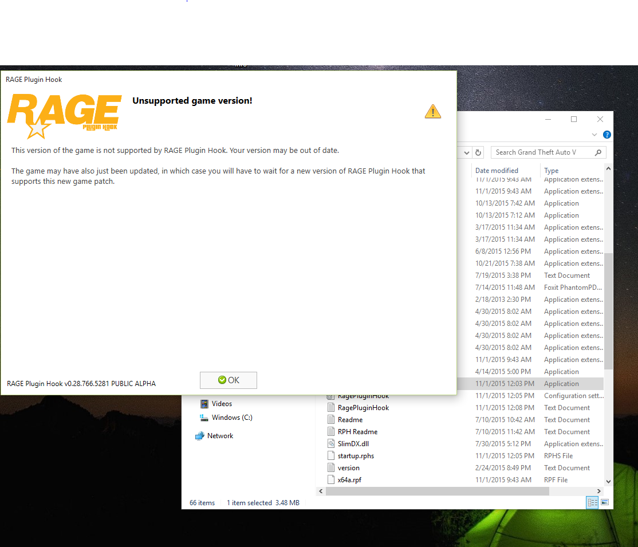
Task: Close the Explorer window
Action: tap(600, 119)
